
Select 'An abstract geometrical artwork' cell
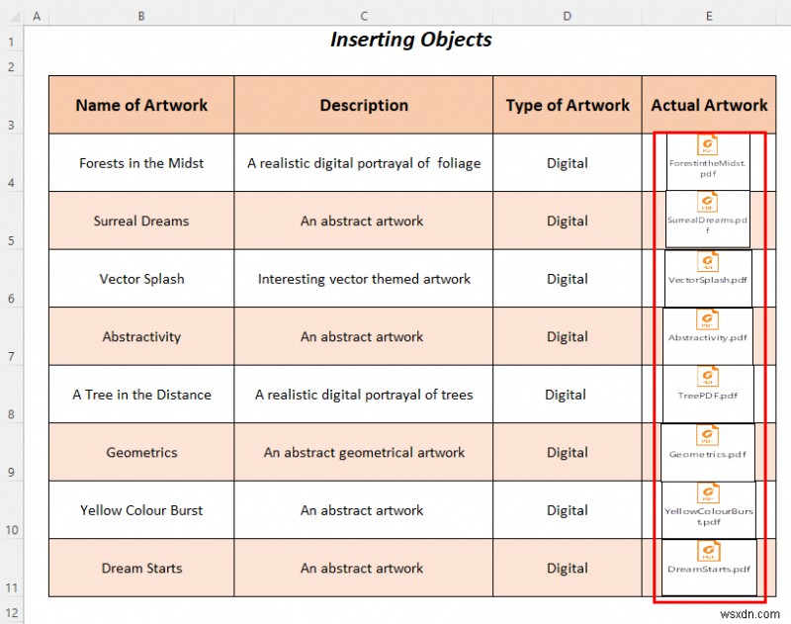(363, 452)
